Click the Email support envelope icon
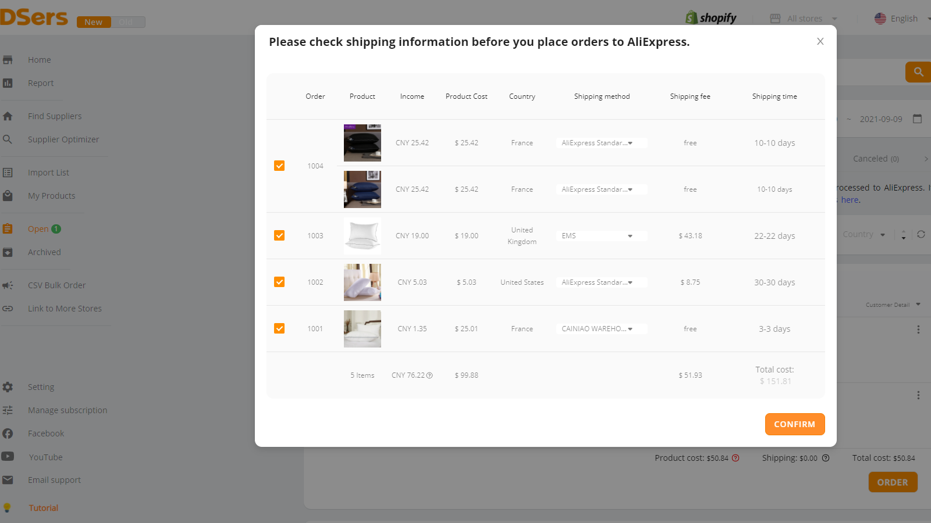 (8, 479)
